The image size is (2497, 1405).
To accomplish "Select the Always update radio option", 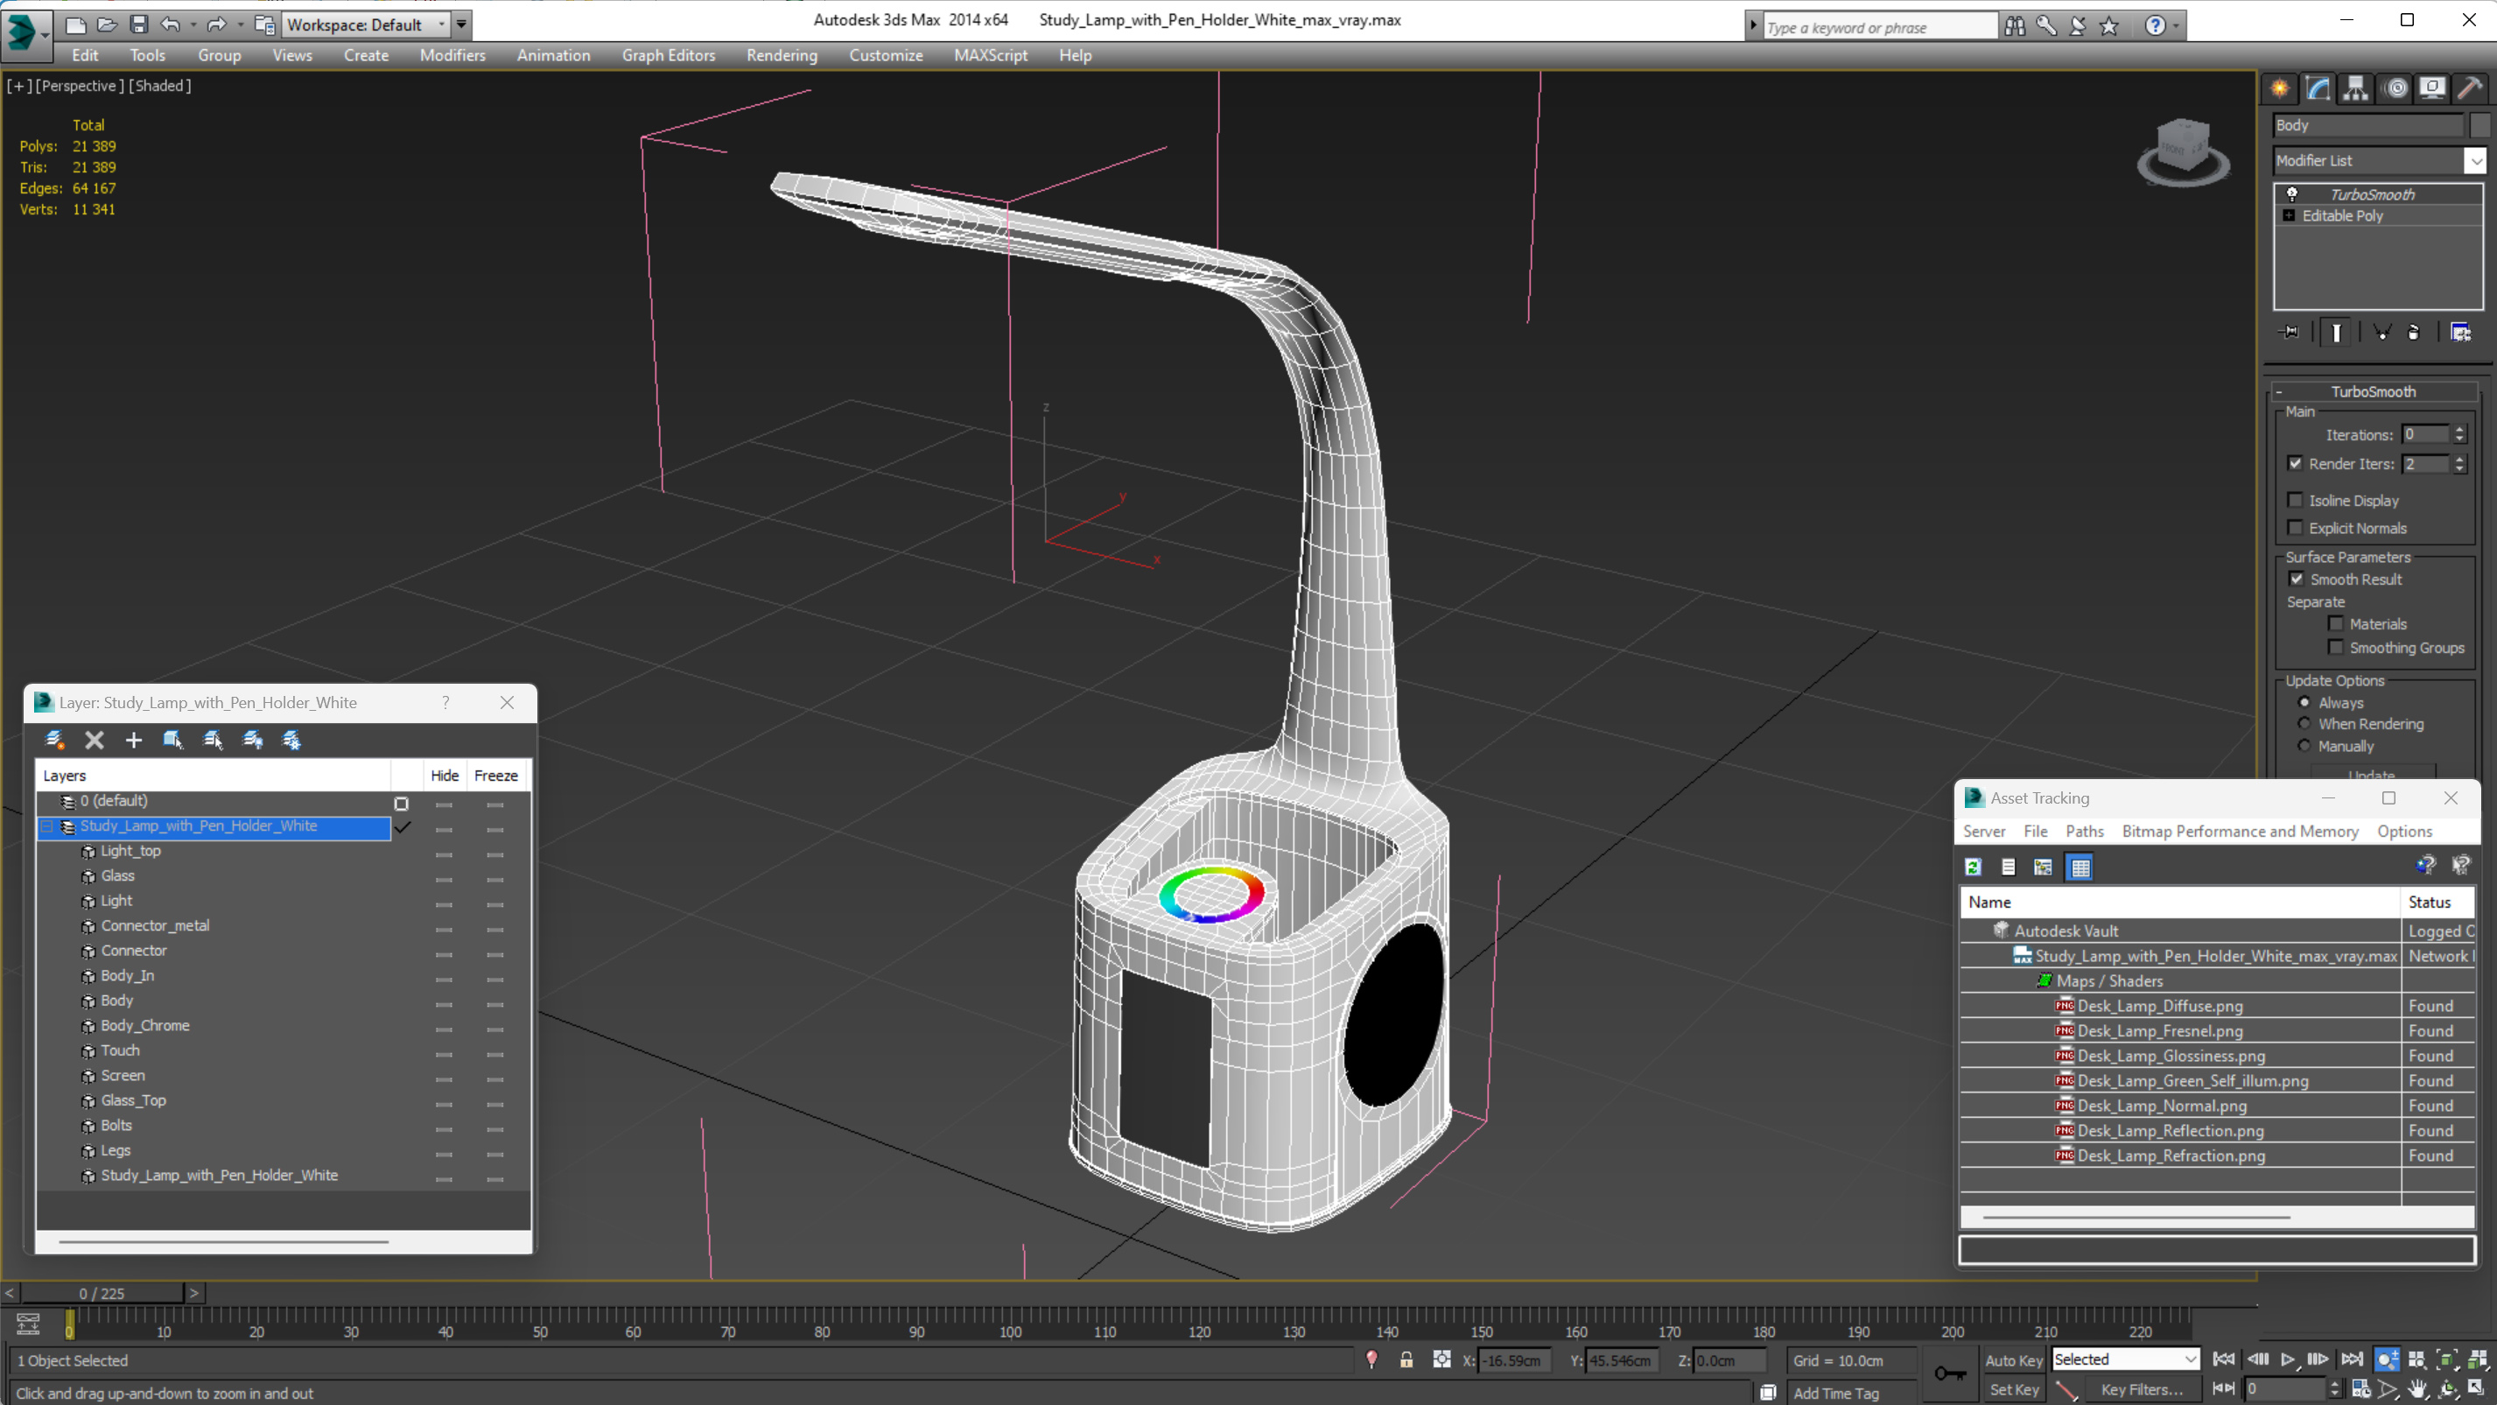I will [x=2305, y=702].
